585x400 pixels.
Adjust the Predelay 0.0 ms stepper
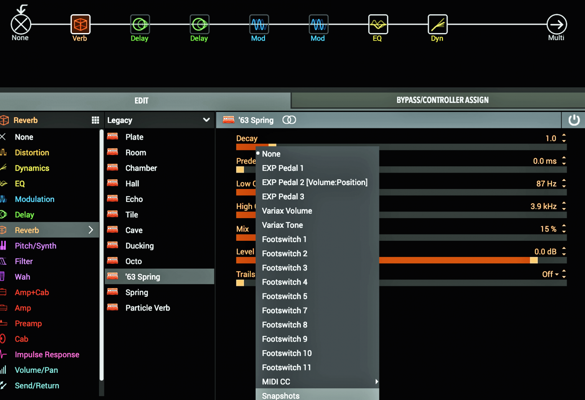coord(564,161)
